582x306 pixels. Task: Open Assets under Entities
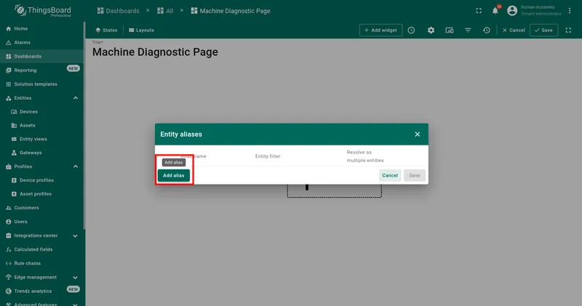pyautogui.click(x=41, y=125)
